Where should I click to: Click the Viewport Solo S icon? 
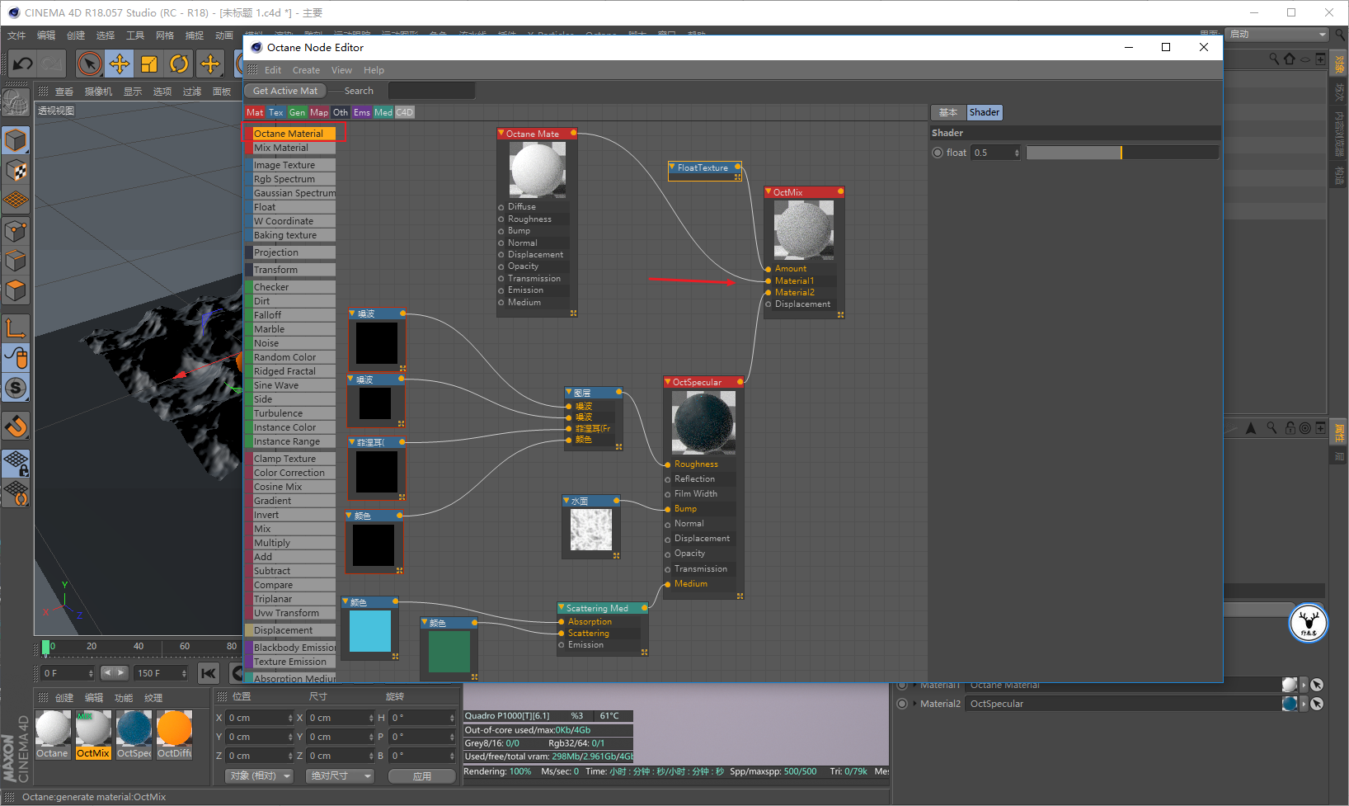(x=16, y=388)
